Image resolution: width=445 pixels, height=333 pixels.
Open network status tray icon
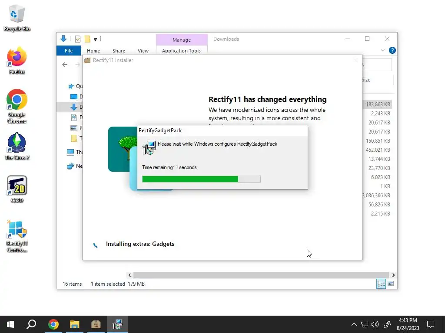click(365, 324)
